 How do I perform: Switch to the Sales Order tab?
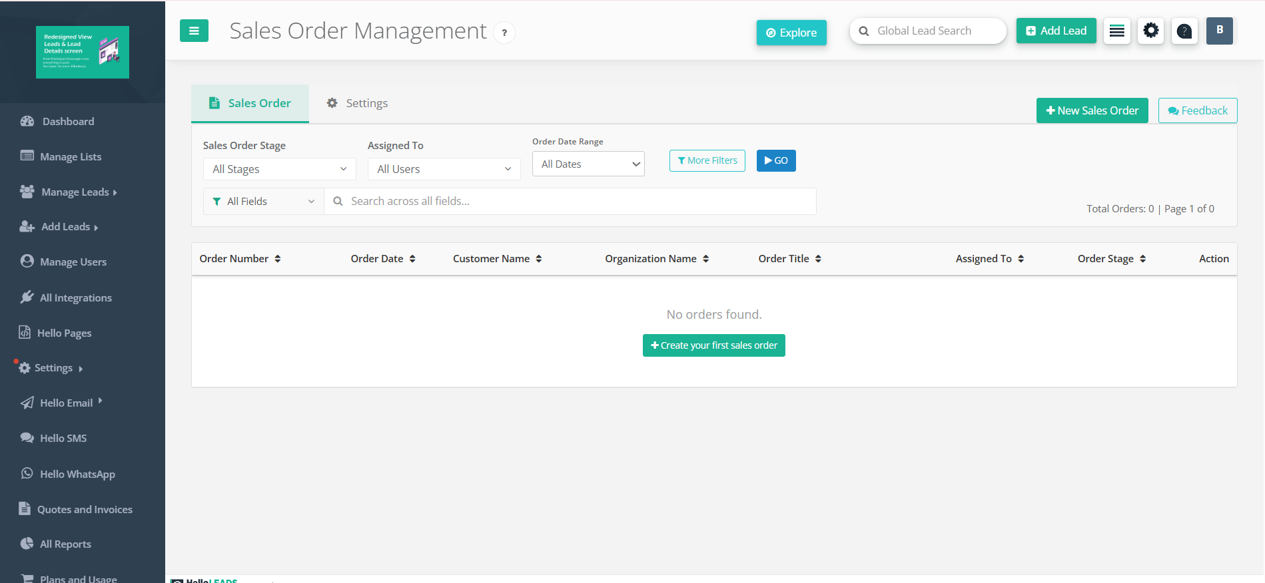point(250,103)
